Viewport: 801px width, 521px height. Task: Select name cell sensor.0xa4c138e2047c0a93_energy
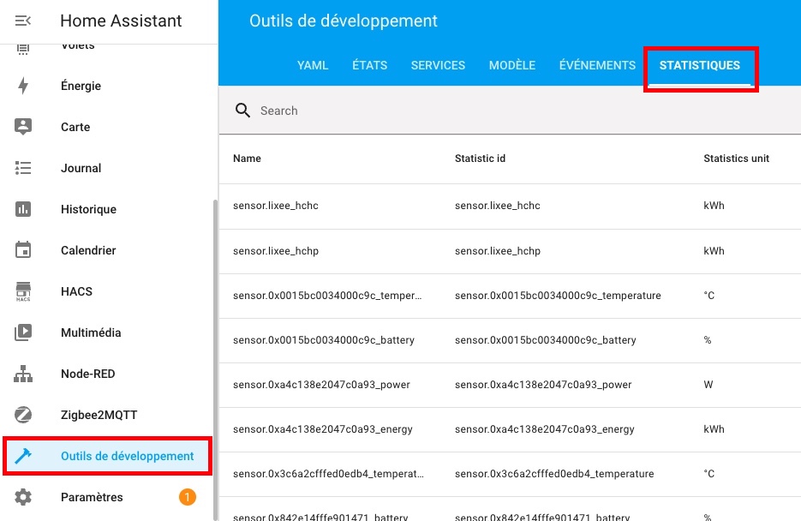[x=322, y=429]
